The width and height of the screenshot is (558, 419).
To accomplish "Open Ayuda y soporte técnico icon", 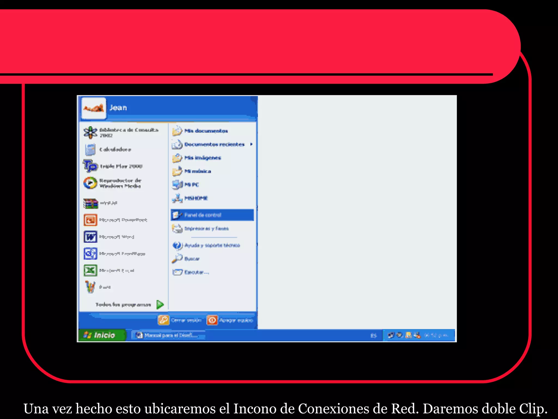I will point(177,246).
